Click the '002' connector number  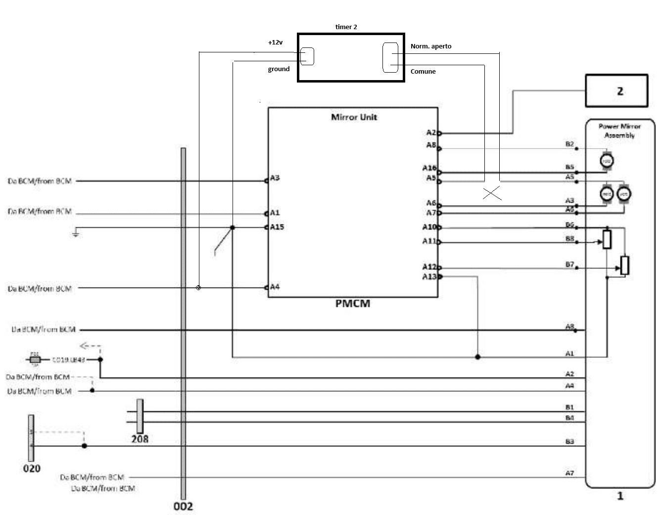(183, 506)
